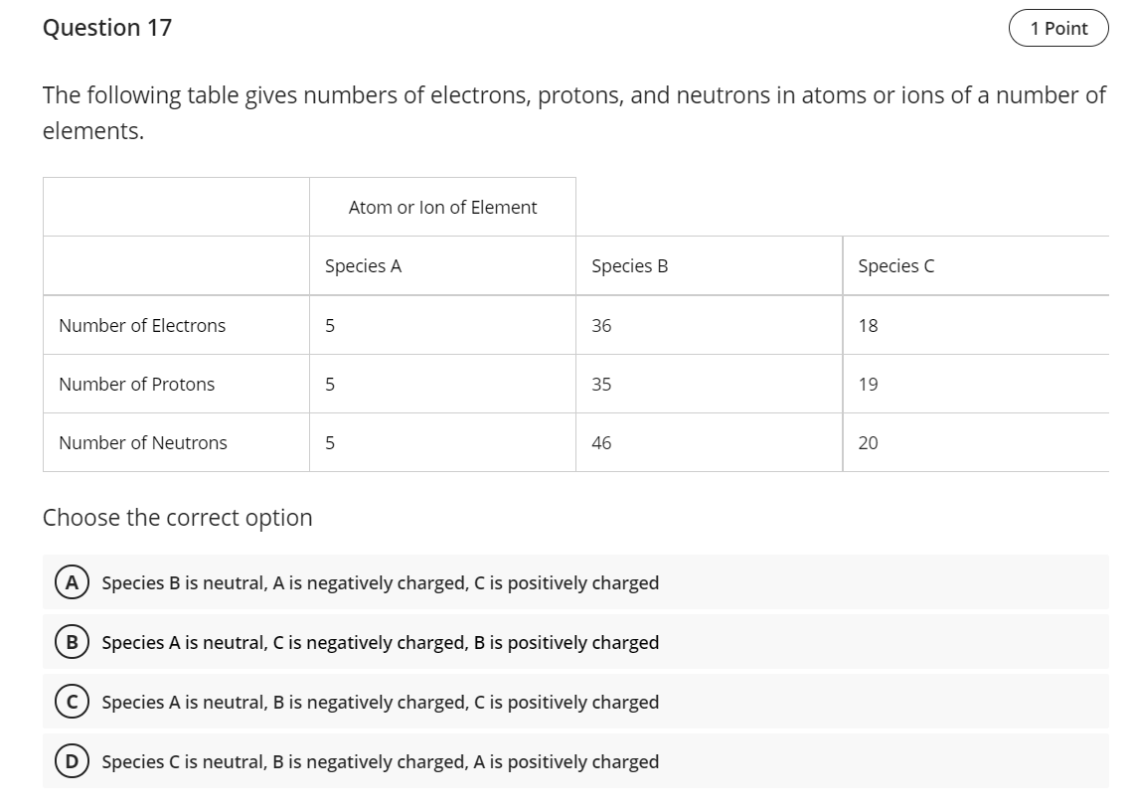Click answer text starting 'Species A is neutral, B is negatively'
1134x809 pixels.
tap(380, 702)
